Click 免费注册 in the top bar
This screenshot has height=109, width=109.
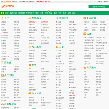click(100, 2)
